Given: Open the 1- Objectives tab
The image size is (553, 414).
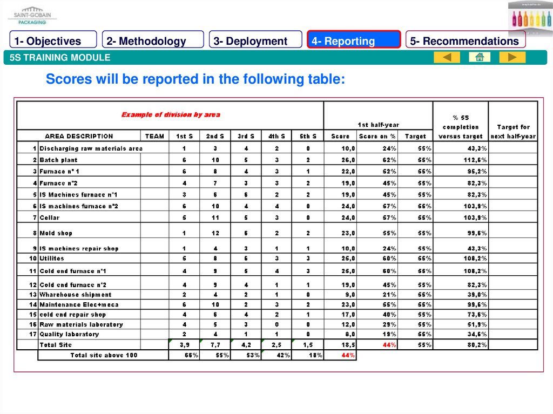Looking at the screenshot, I should 53,41.
